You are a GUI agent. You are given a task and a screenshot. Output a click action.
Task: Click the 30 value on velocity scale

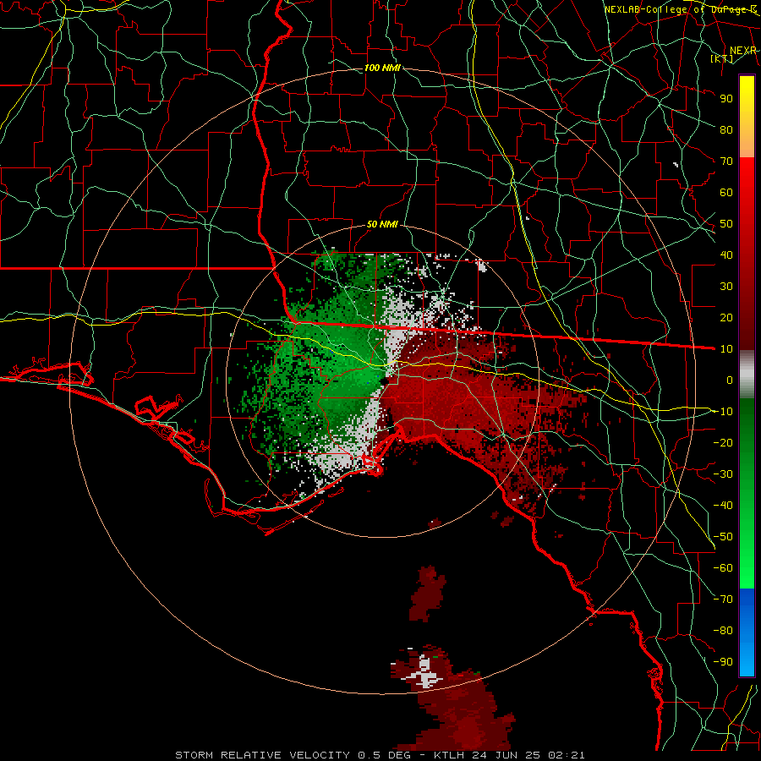pos(726,287)
